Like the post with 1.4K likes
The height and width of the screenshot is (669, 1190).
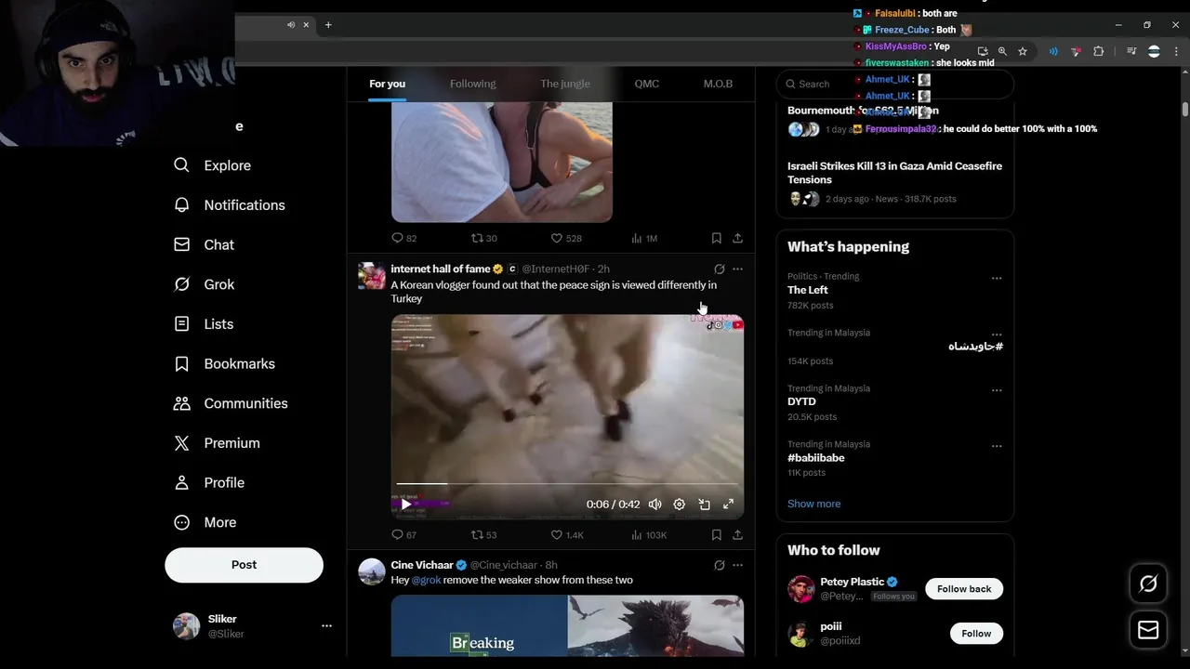pos(567,535)
